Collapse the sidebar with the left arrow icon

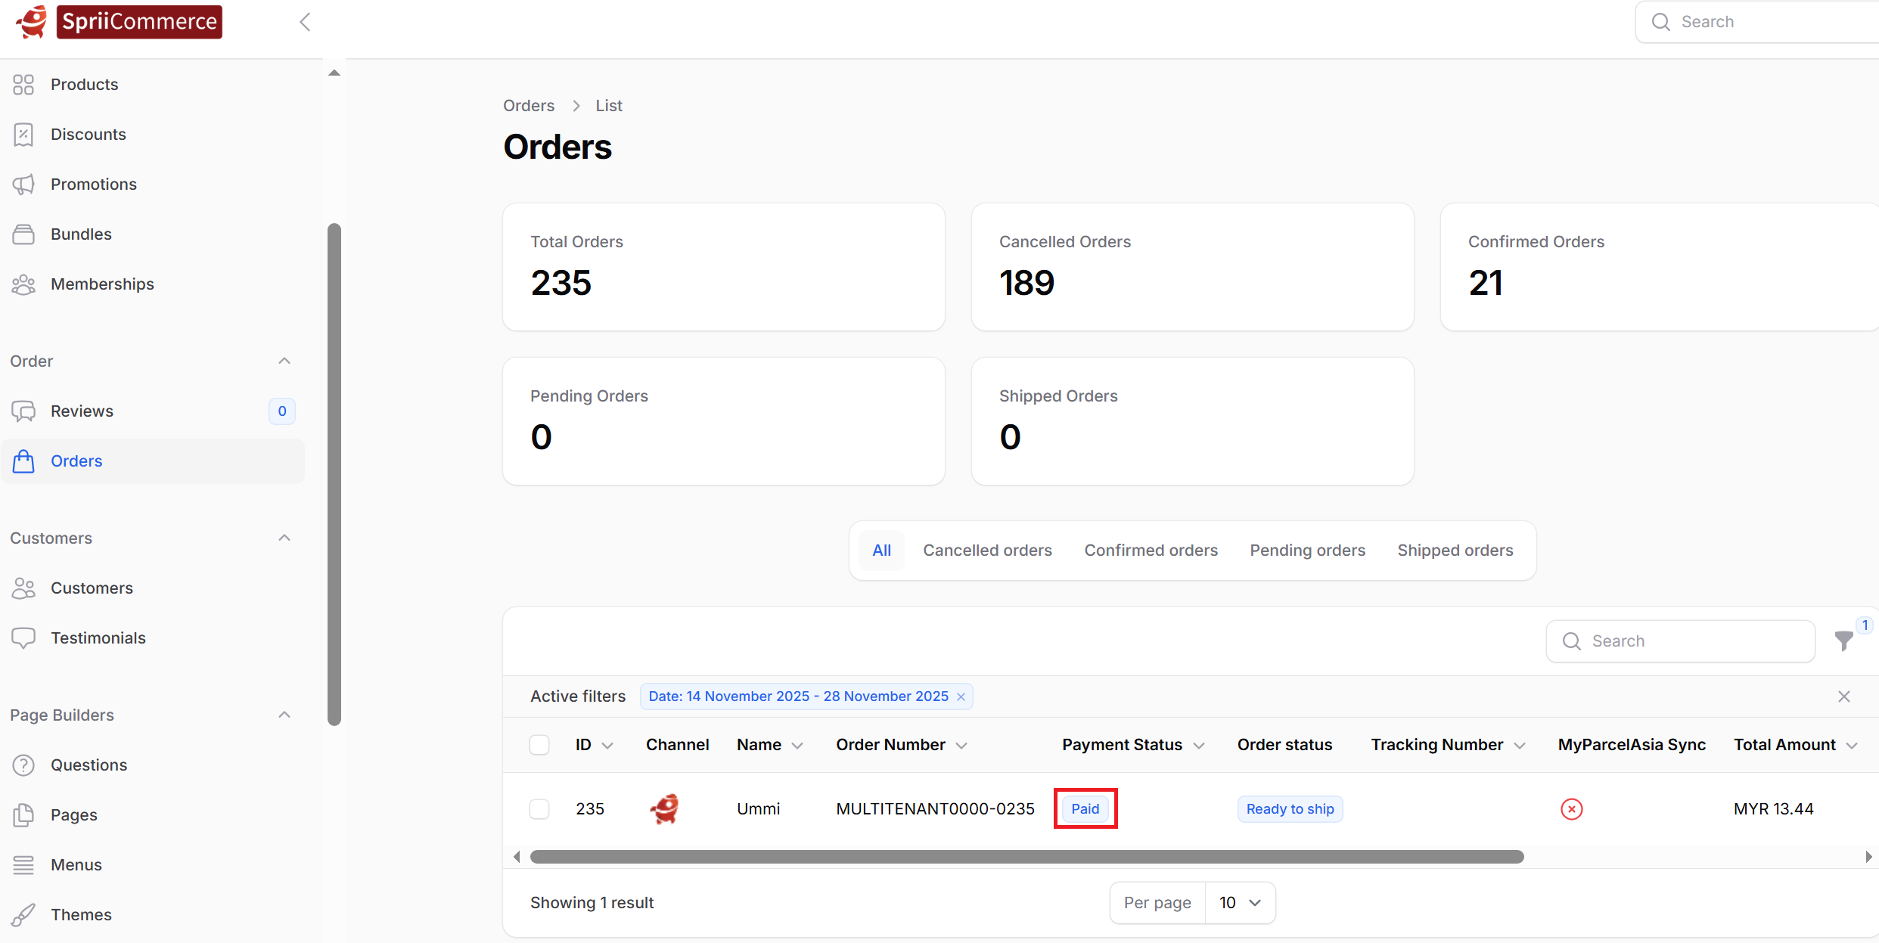pyautogui.click(x=305, y=22)
